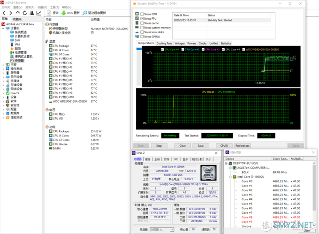Open the 报告 report toolbar item

53,13
